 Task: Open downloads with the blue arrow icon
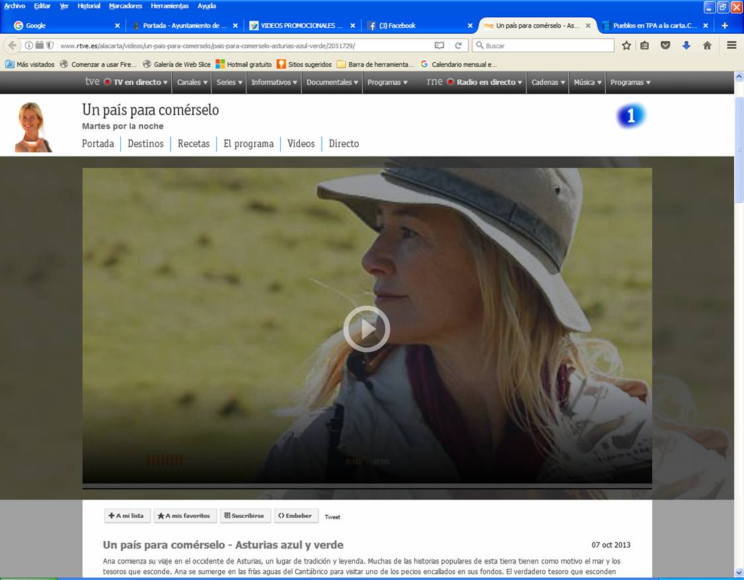686,46
